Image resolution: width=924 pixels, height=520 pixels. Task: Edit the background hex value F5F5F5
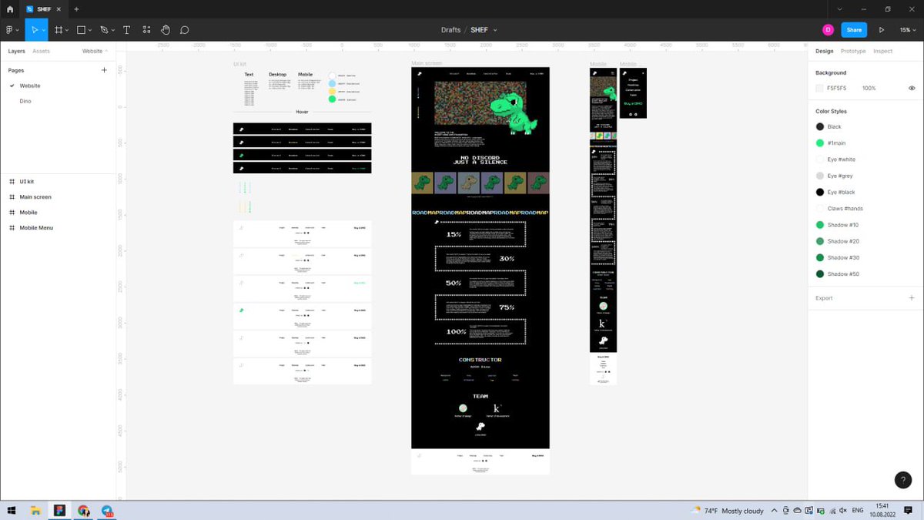coord(837,89)
